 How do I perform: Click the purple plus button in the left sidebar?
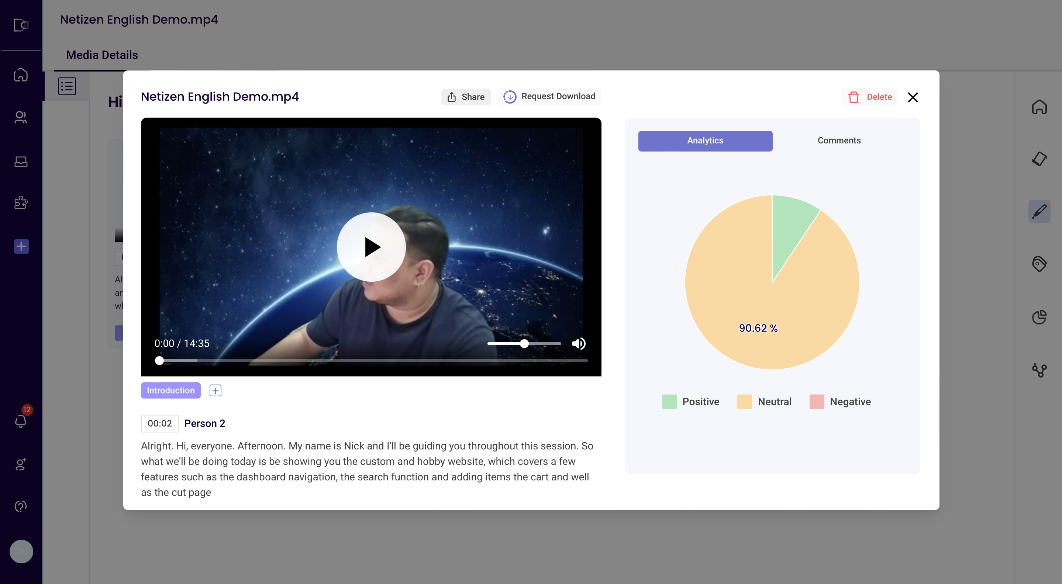point(20,246)
